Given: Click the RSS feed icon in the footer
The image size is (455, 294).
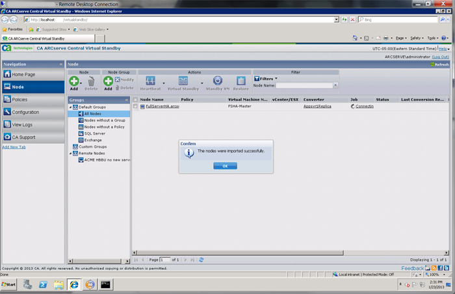Looking at the screenshot, I should (x=434, y=268).
